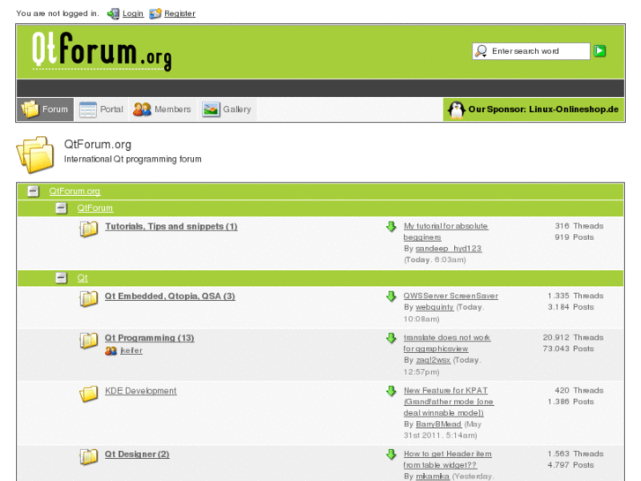Click folder icon of Qt Programming
Viewport: 641px width, 481px height.
coord(88,340)
